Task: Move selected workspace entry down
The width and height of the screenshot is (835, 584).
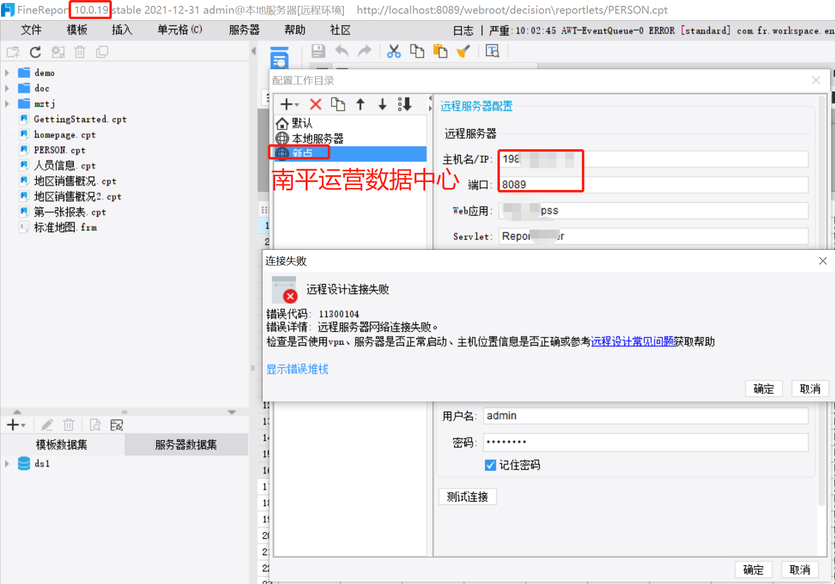Action: [x=383, y=104]
